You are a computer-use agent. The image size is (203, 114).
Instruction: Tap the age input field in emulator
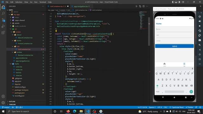174,35
